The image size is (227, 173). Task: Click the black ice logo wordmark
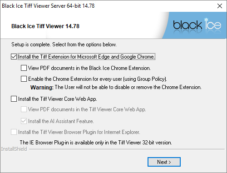(x=197, y=25)
